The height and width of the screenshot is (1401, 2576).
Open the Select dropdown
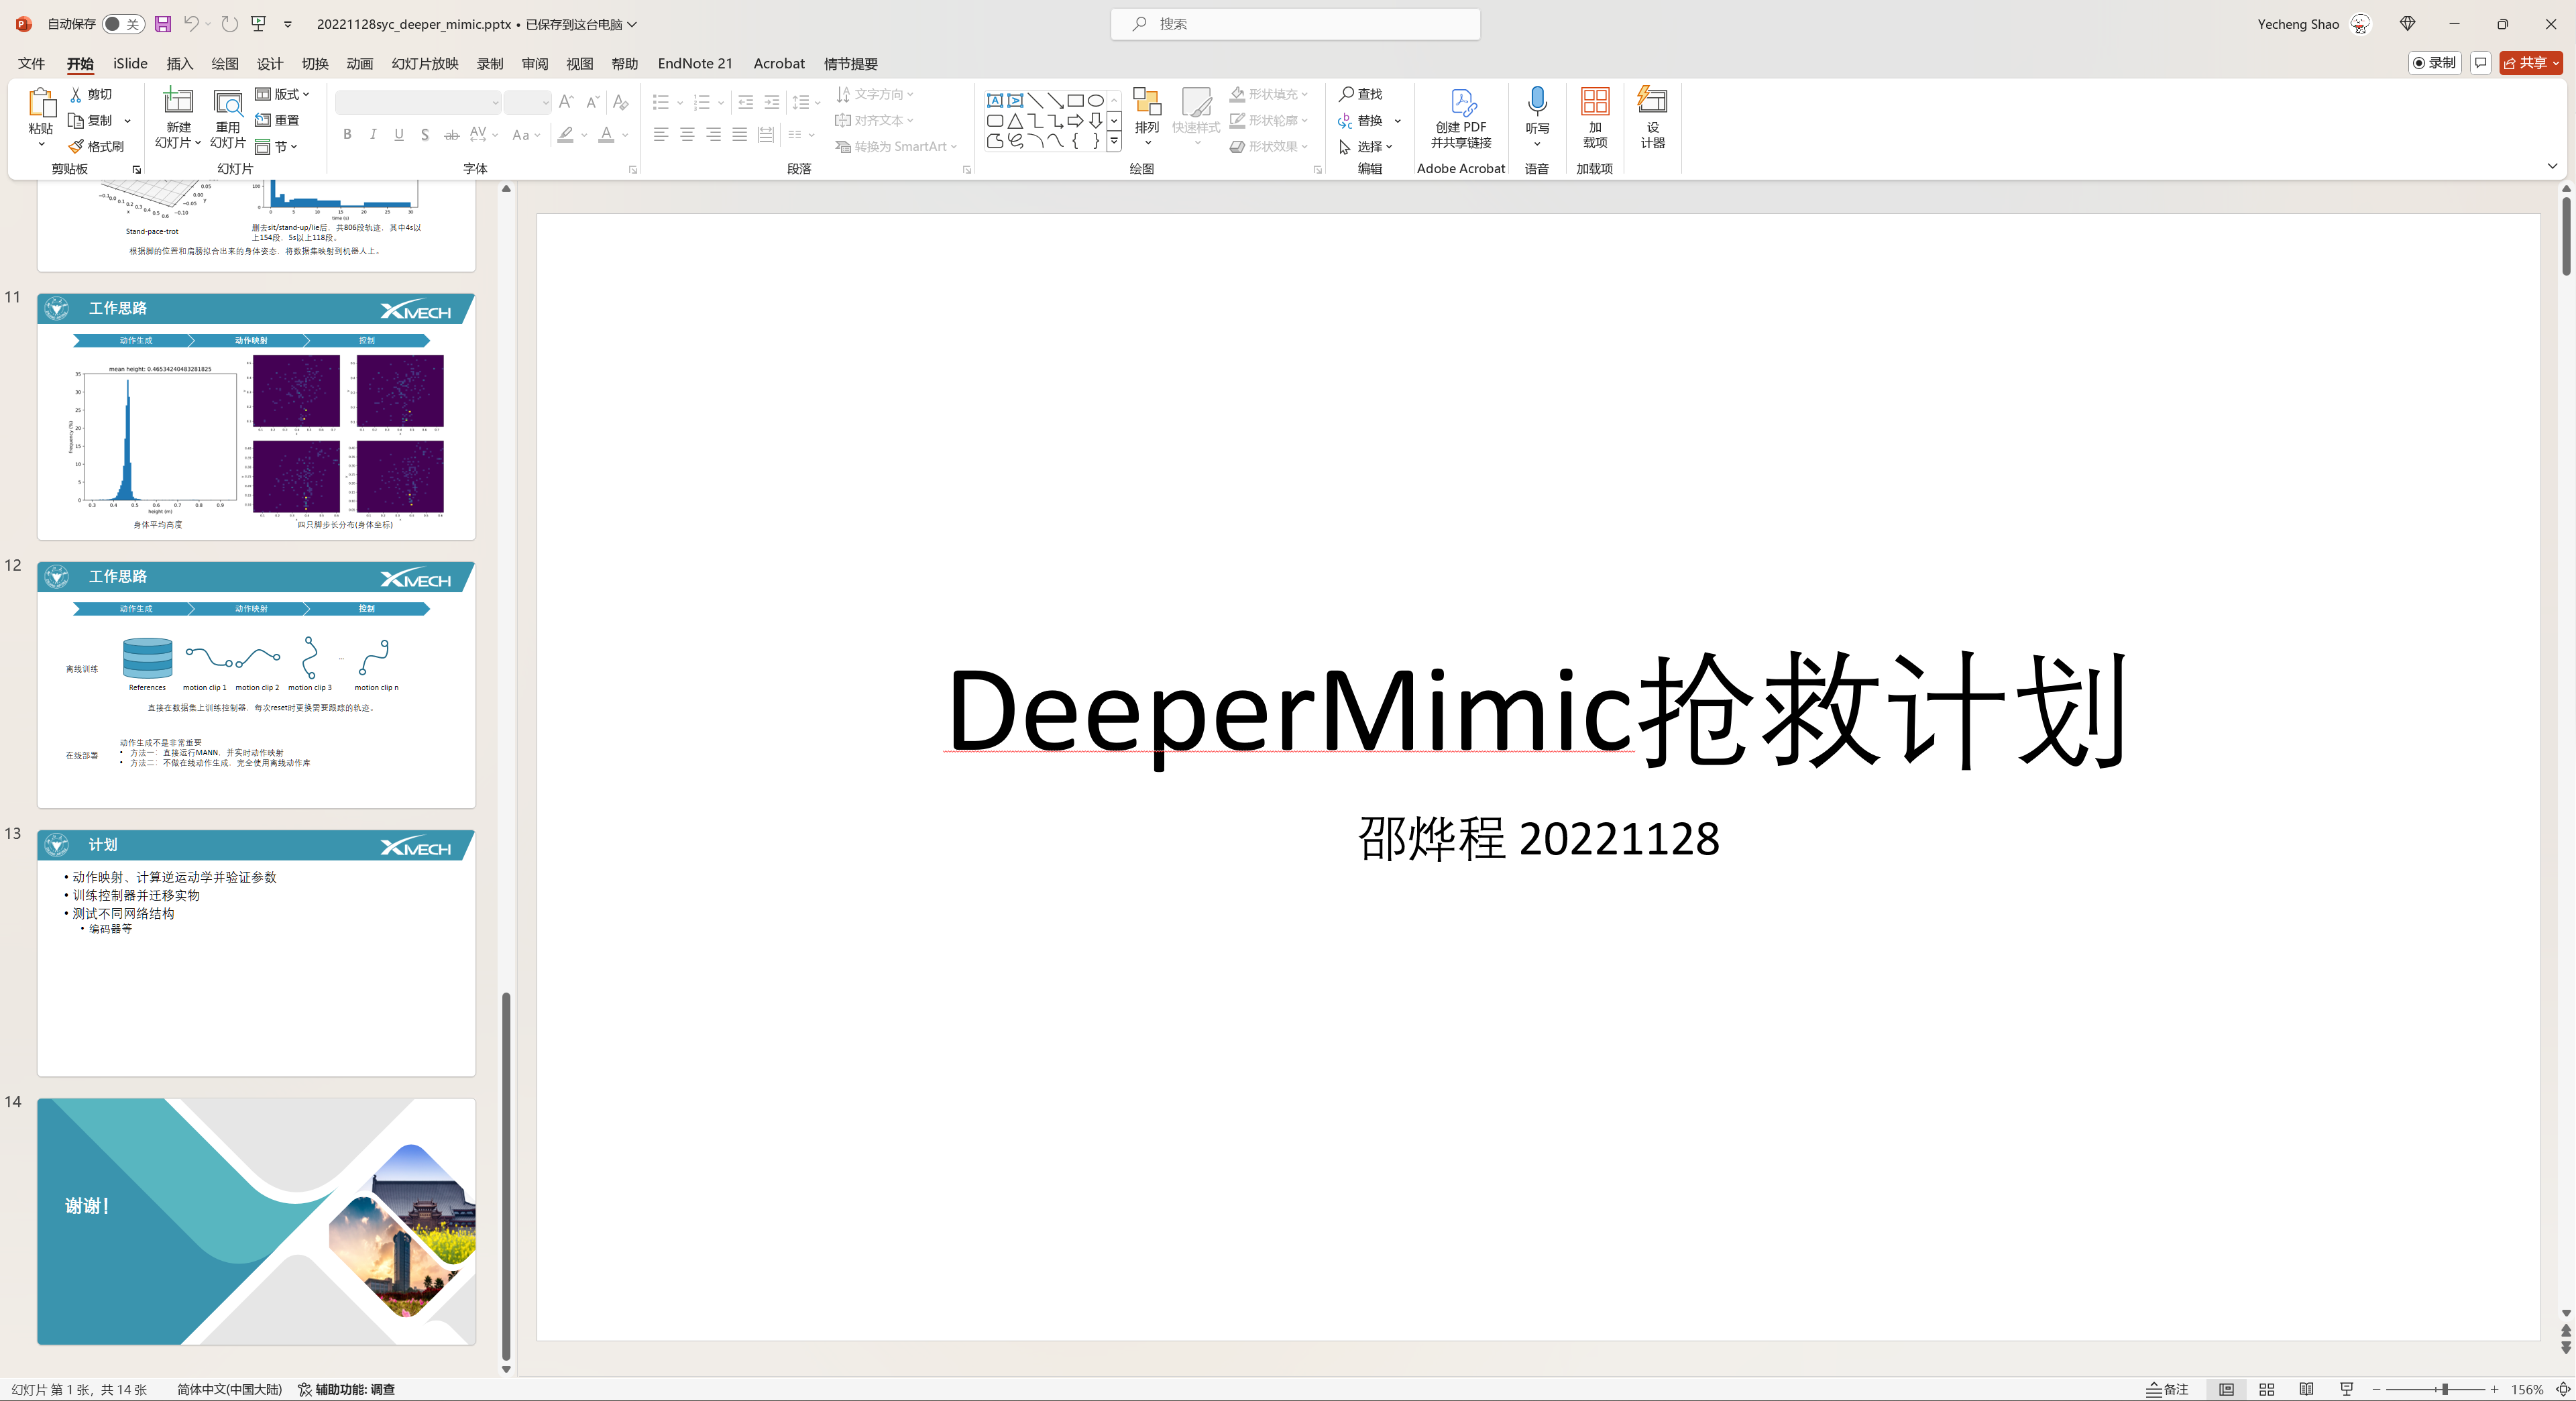(x=1366, y=146)
